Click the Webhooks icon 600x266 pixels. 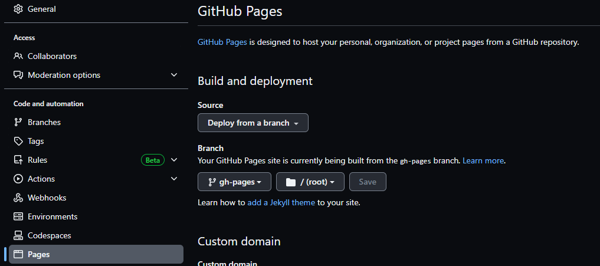(18, 198)
